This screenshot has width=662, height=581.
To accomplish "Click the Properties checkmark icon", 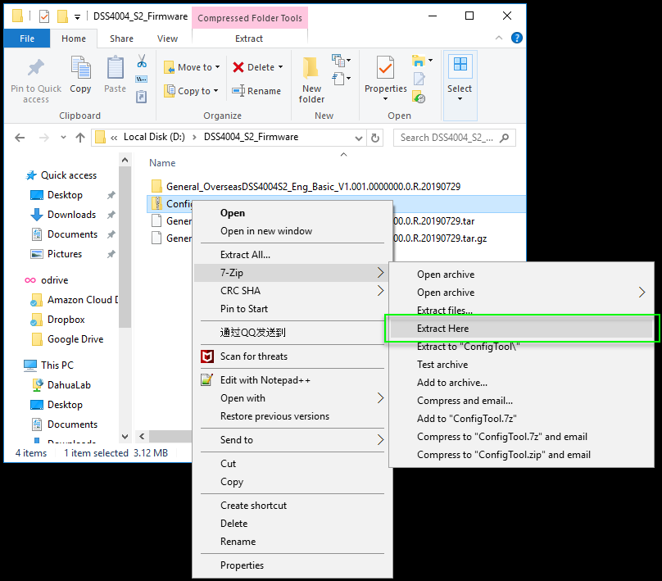I will tap(385, 67).
